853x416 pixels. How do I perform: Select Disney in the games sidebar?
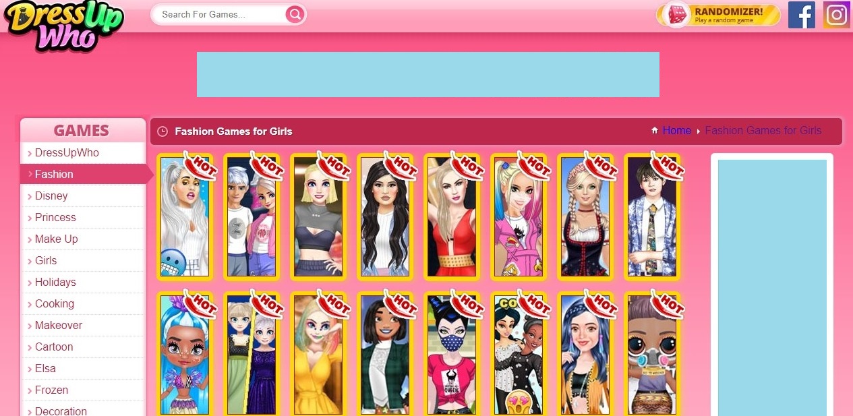pos(51,196)
